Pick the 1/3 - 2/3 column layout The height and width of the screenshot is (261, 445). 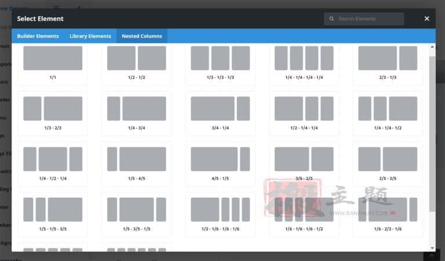[x=53, y=114]
